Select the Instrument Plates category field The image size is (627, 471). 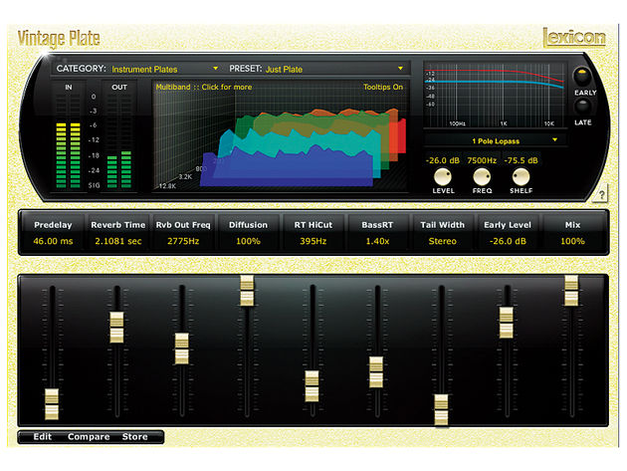(x=144, y=70)
